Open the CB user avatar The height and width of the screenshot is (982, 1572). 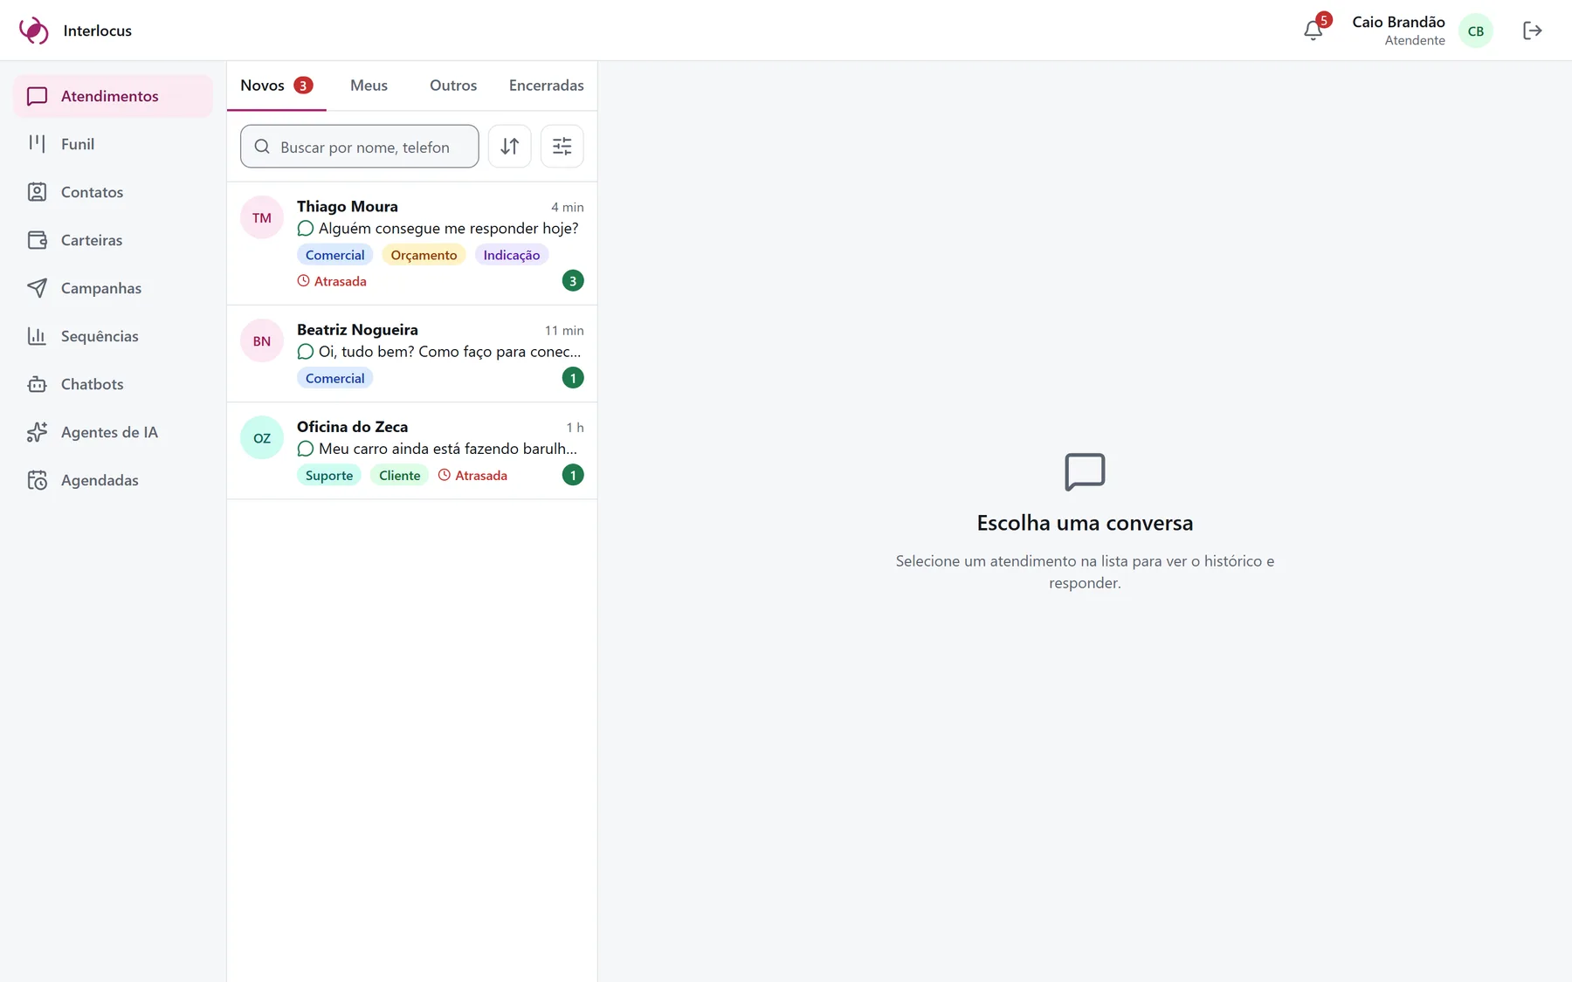(1475, 31)
